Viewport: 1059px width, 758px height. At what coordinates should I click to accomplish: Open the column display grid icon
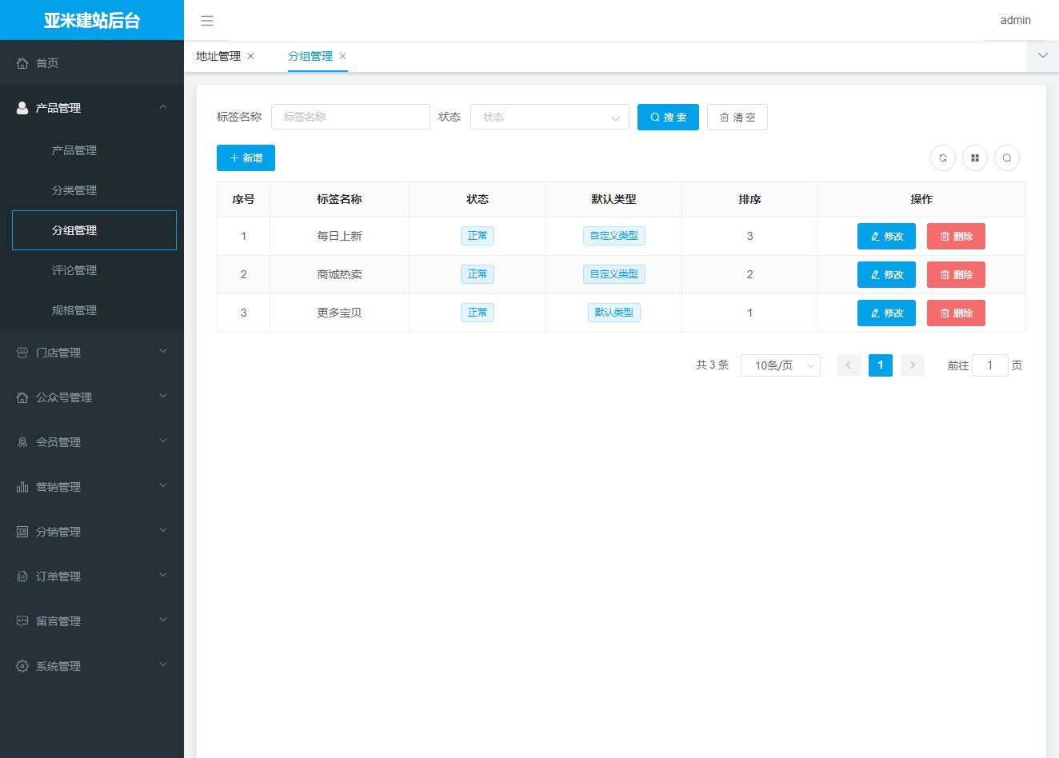(x=975, y=158)
